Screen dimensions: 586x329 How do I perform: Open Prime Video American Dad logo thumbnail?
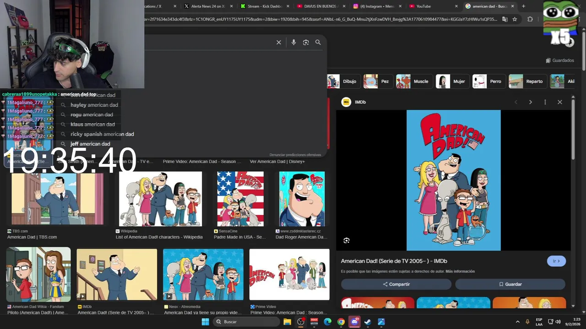[289, 274]
